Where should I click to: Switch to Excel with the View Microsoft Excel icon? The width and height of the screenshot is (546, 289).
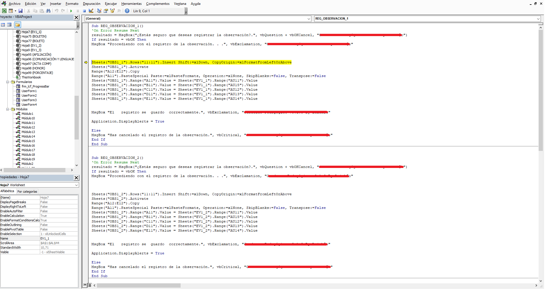[4, 11]
